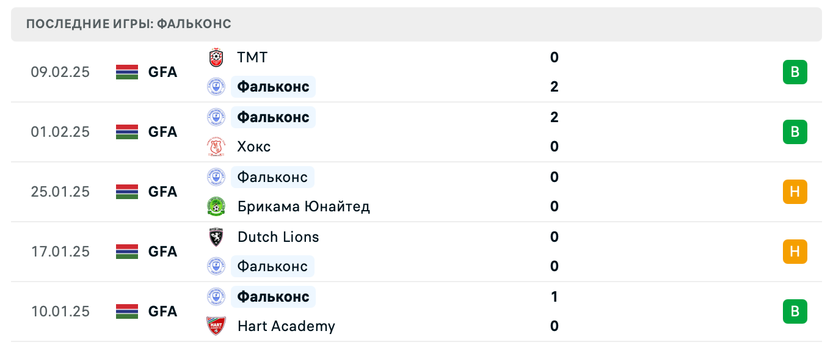
Task: Click win badge for 10.01.25 match
Action: coord(795,311)
